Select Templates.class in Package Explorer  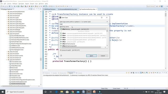(15, 76)
